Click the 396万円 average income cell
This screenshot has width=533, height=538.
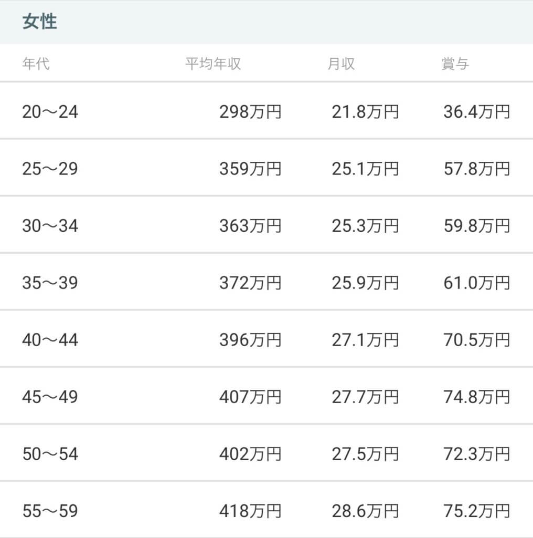click(250, 339)
